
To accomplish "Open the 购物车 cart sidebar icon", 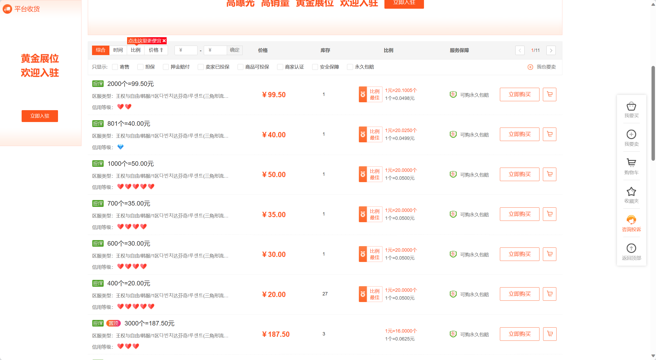I will click(631, 163).
